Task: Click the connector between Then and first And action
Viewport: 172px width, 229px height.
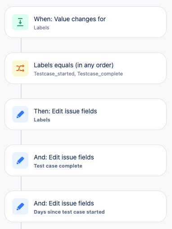Action: [21, 137]
